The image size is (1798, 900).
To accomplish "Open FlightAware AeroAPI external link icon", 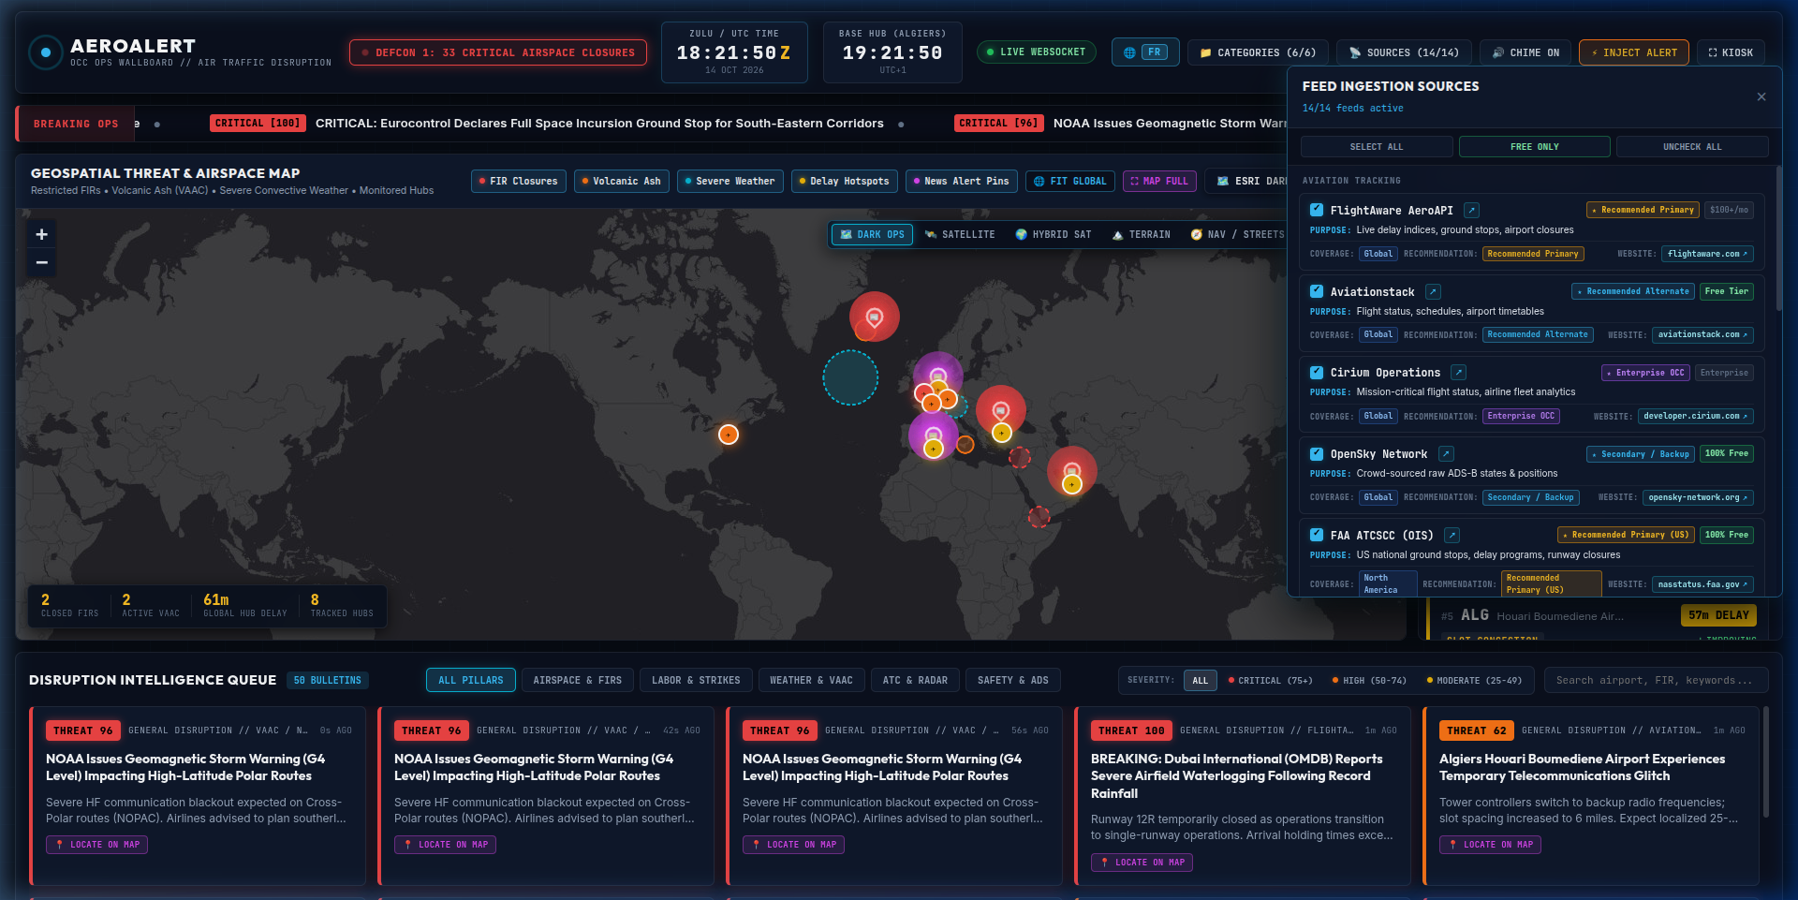I will coord(1472,211).
